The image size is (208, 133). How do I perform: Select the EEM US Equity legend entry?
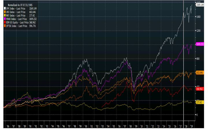click(18, 22)
